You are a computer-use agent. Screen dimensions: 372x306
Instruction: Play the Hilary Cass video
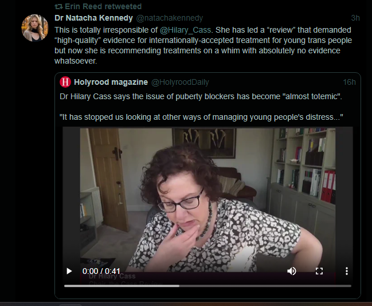69,271
